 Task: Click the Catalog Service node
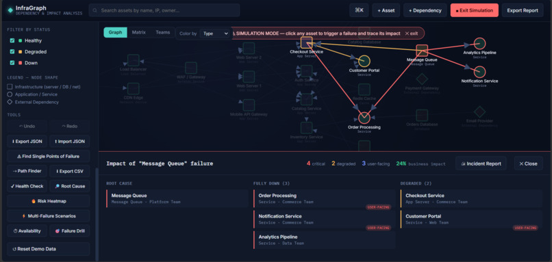[x=306, y=99]
